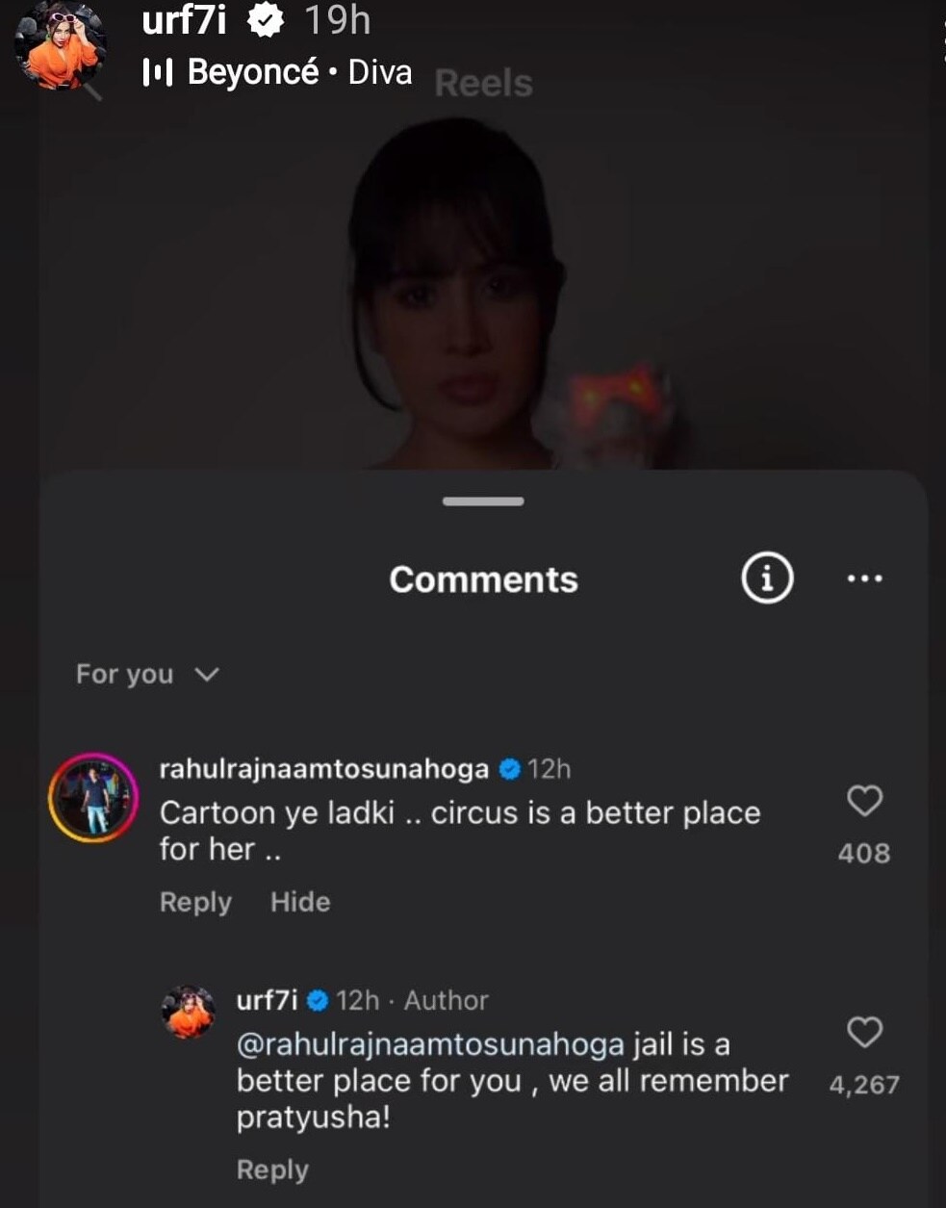
Task: Select the Reels label behind the overlay
Action: (483, 84)
